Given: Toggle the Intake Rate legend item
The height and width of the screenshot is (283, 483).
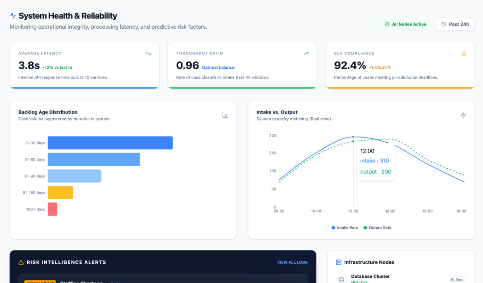Looking at the screenshot, I should pos(344,227).
